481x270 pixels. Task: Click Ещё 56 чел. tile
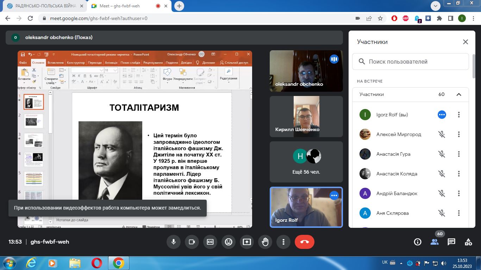click(x=306, y=162)
